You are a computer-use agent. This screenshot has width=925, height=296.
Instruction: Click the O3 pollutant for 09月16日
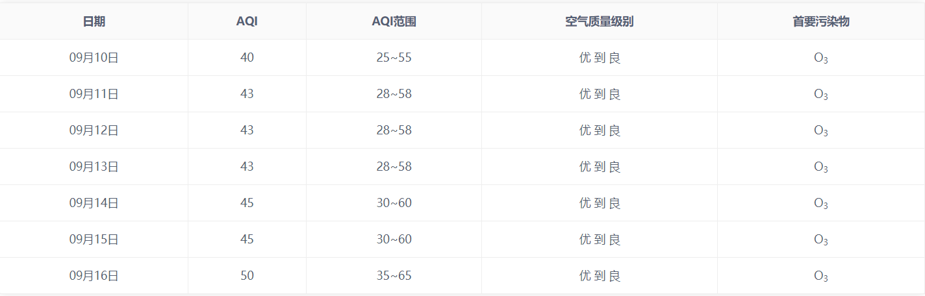[x=821, y=276]
